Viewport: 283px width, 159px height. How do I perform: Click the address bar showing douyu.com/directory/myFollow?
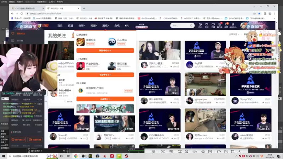[139, 13]
